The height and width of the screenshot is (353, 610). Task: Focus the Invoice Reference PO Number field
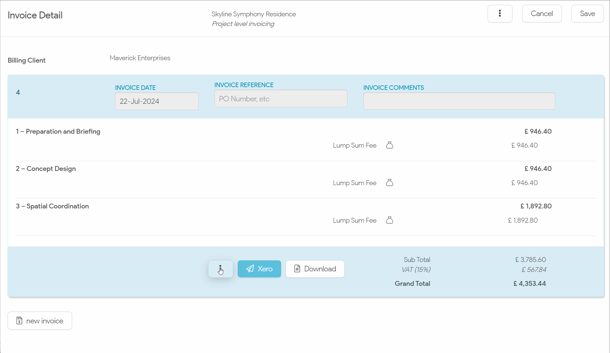coord(280,99)
